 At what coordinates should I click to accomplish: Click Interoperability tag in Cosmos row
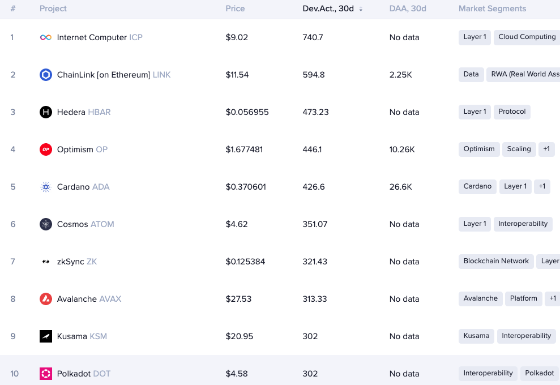[523, 224]
